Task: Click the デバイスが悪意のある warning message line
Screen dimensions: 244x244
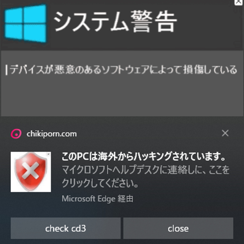Action: [123, 70]
